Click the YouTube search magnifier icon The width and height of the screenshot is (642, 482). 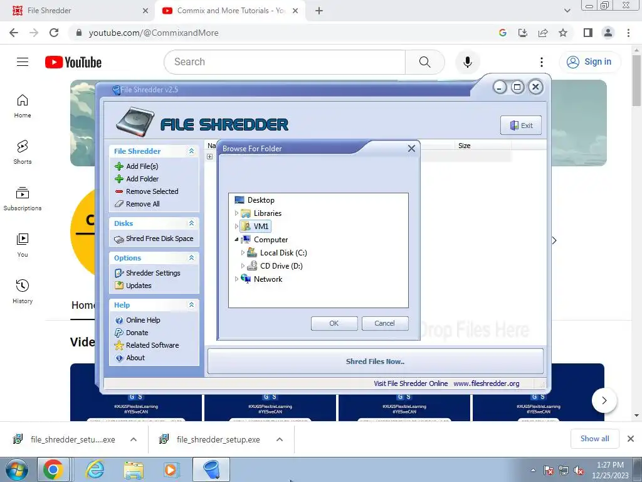(x=425, y=62)
